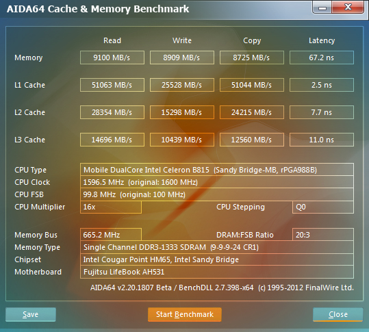369x332 pixels.
Task: Click the DRAM:FSB Ratio 20:3 field
Action: click(x=323, y=235)
